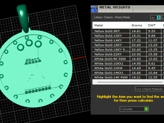
Task: Click the Metal Weights scale icon
Action: [x=94, y=9]
